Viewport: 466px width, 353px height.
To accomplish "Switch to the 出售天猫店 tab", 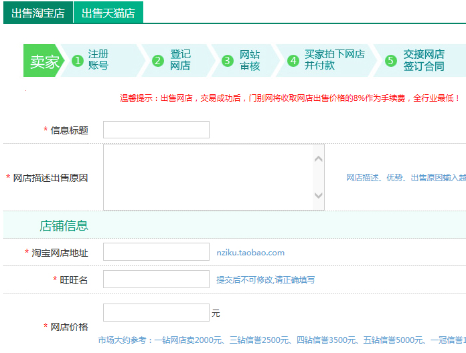I will [108, 13].
